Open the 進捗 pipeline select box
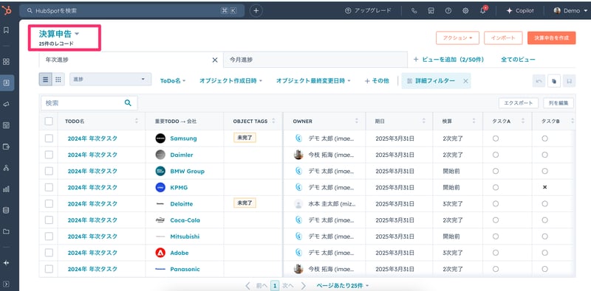591x291 pixels. click(110, 80)
